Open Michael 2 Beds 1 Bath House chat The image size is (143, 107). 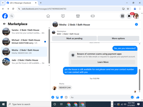[x=24, y=42]
